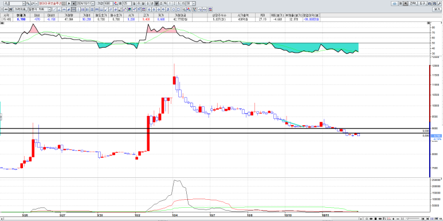Open the 간략 menu at top right
This screenshot has width=443, height=221.
(413, 3)
